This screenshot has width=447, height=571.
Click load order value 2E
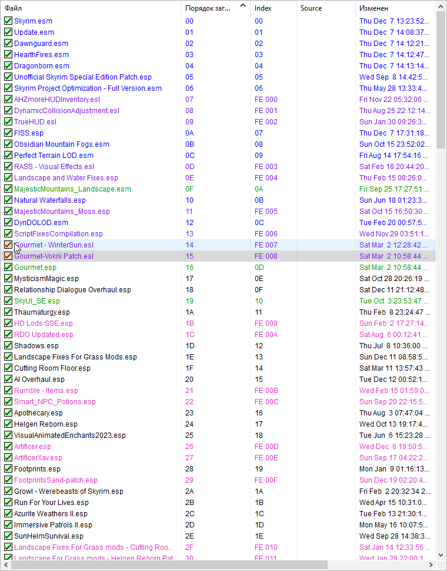189,536
